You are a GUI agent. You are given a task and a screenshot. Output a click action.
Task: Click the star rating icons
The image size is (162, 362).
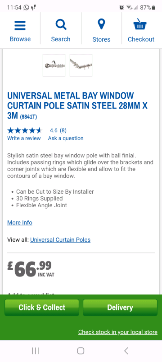point(25,131)
